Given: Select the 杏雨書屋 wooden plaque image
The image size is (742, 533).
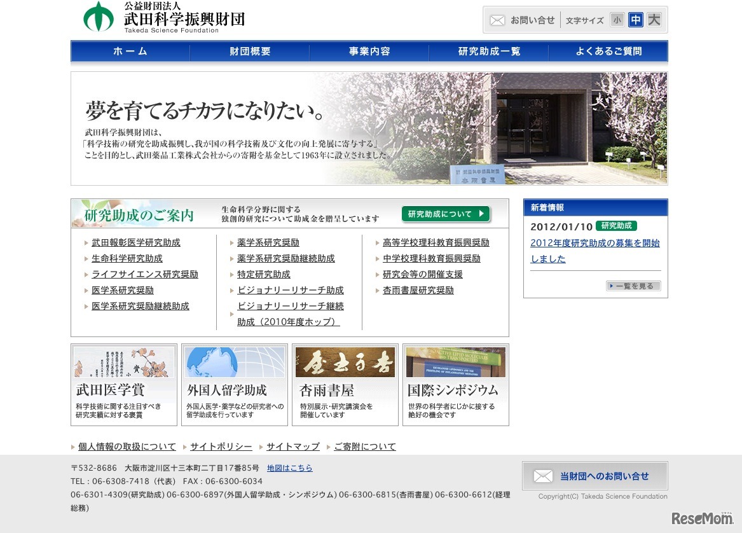Looking at the screenshot, I should [345, 363].
